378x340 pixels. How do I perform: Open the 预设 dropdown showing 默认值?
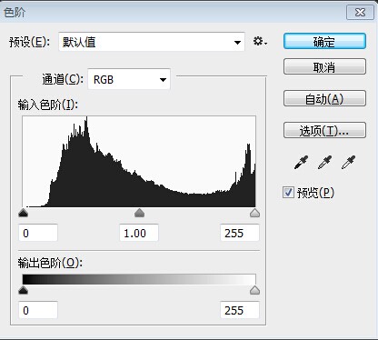152,42
